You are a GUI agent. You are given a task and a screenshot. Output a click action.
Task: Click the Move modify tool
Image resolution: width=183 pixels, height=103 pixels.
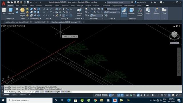(63, 9)
